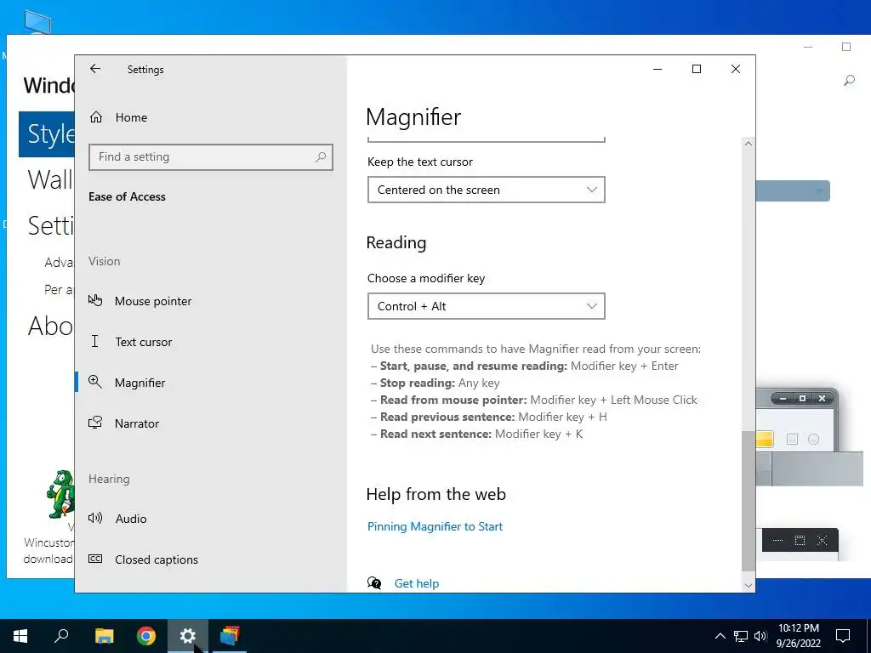Screen dimensions: 871x653
Task: Click the Settings scrollbar down arrow
Action: coord(749,585)
